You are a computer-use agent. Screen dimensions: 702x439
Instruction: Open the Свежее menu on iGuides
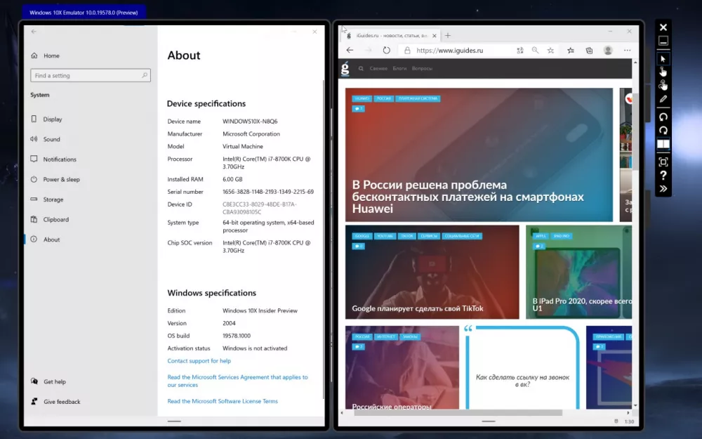378,69
